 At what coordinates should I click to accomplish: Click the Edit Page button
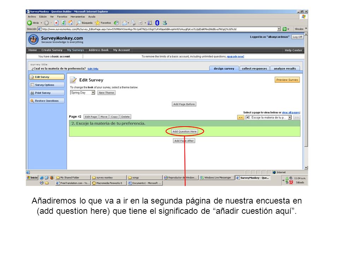click(91, 117)
